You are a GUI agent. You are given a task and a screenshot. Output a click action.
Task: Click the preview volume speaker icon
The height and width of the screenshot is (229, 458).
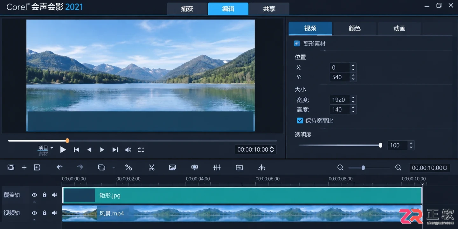point(128,149)
